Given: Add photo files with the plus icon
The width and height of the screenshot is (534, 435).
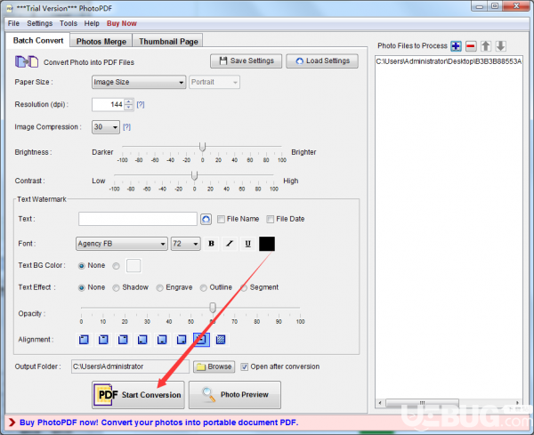Looking at the screenshot, I should coord(456,46).
